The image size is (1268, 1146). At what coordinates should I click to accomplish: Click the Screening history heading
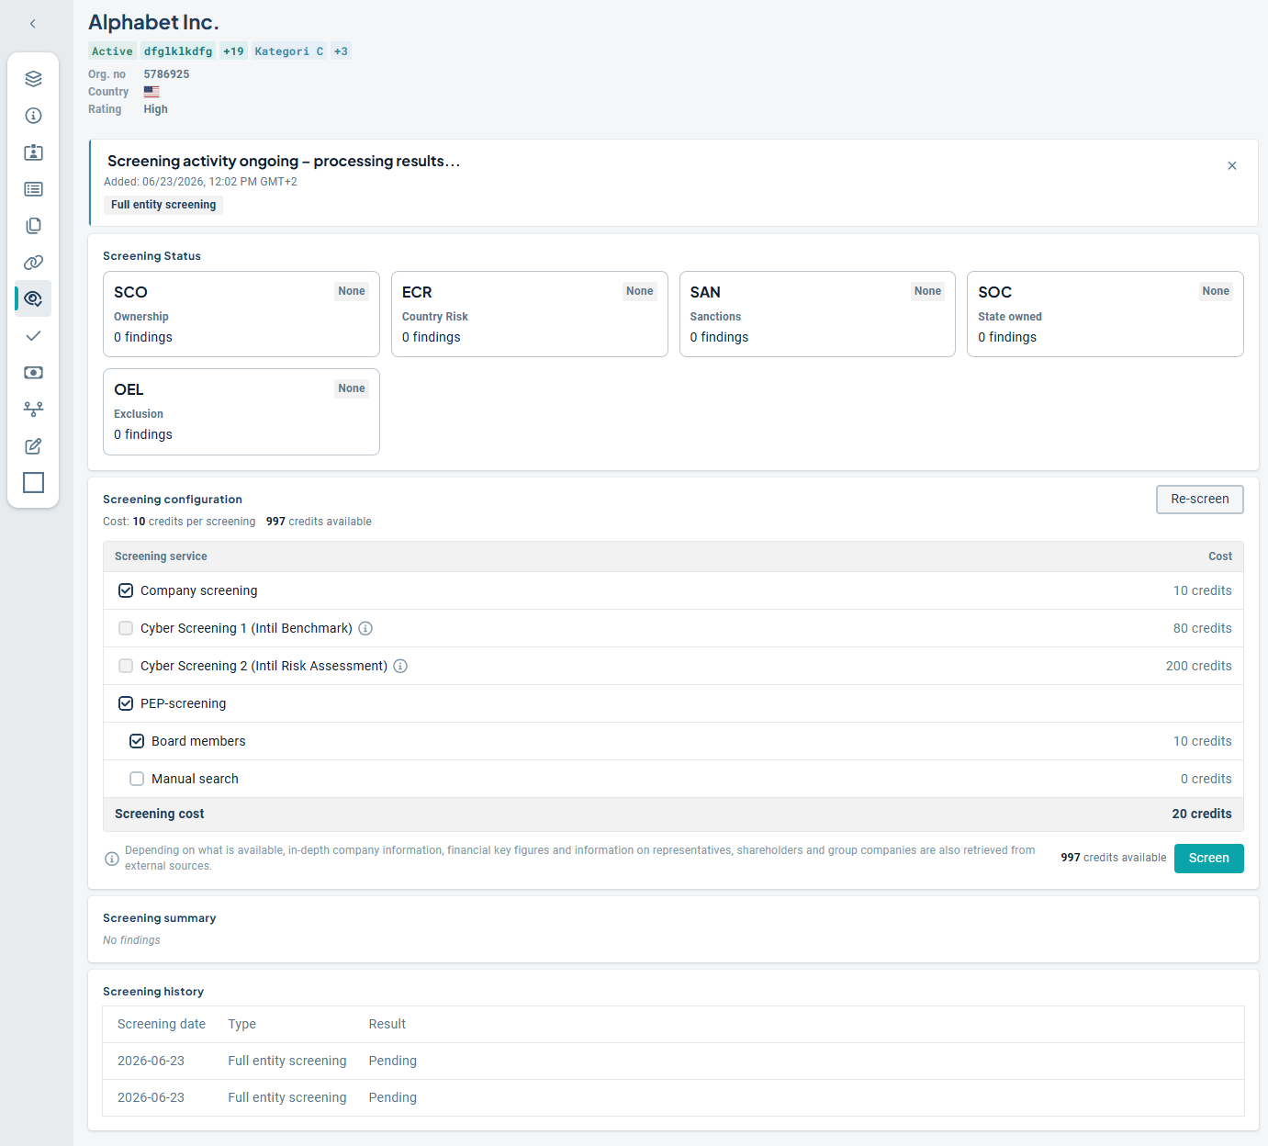(153, 992)
